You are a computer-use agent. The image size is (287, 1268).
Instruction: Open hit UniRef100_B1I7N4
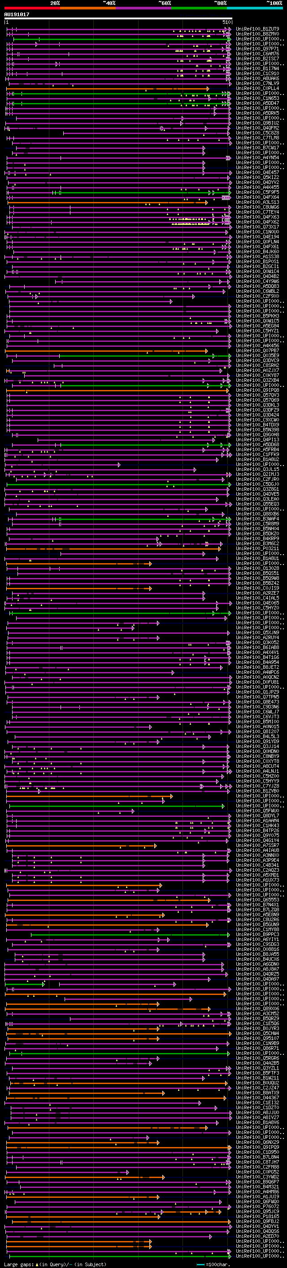coord(257,68)
